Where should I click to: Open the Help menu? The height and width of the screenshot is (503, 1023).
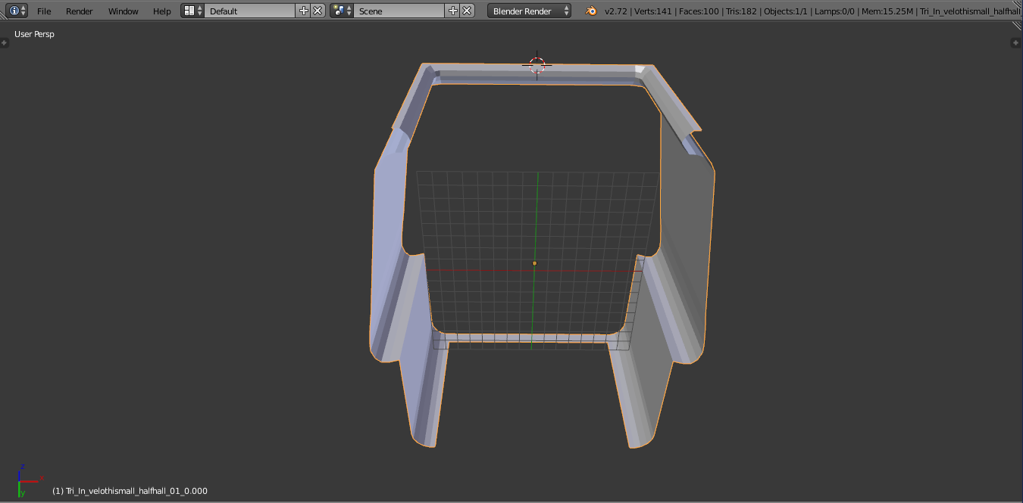(162, 11)
